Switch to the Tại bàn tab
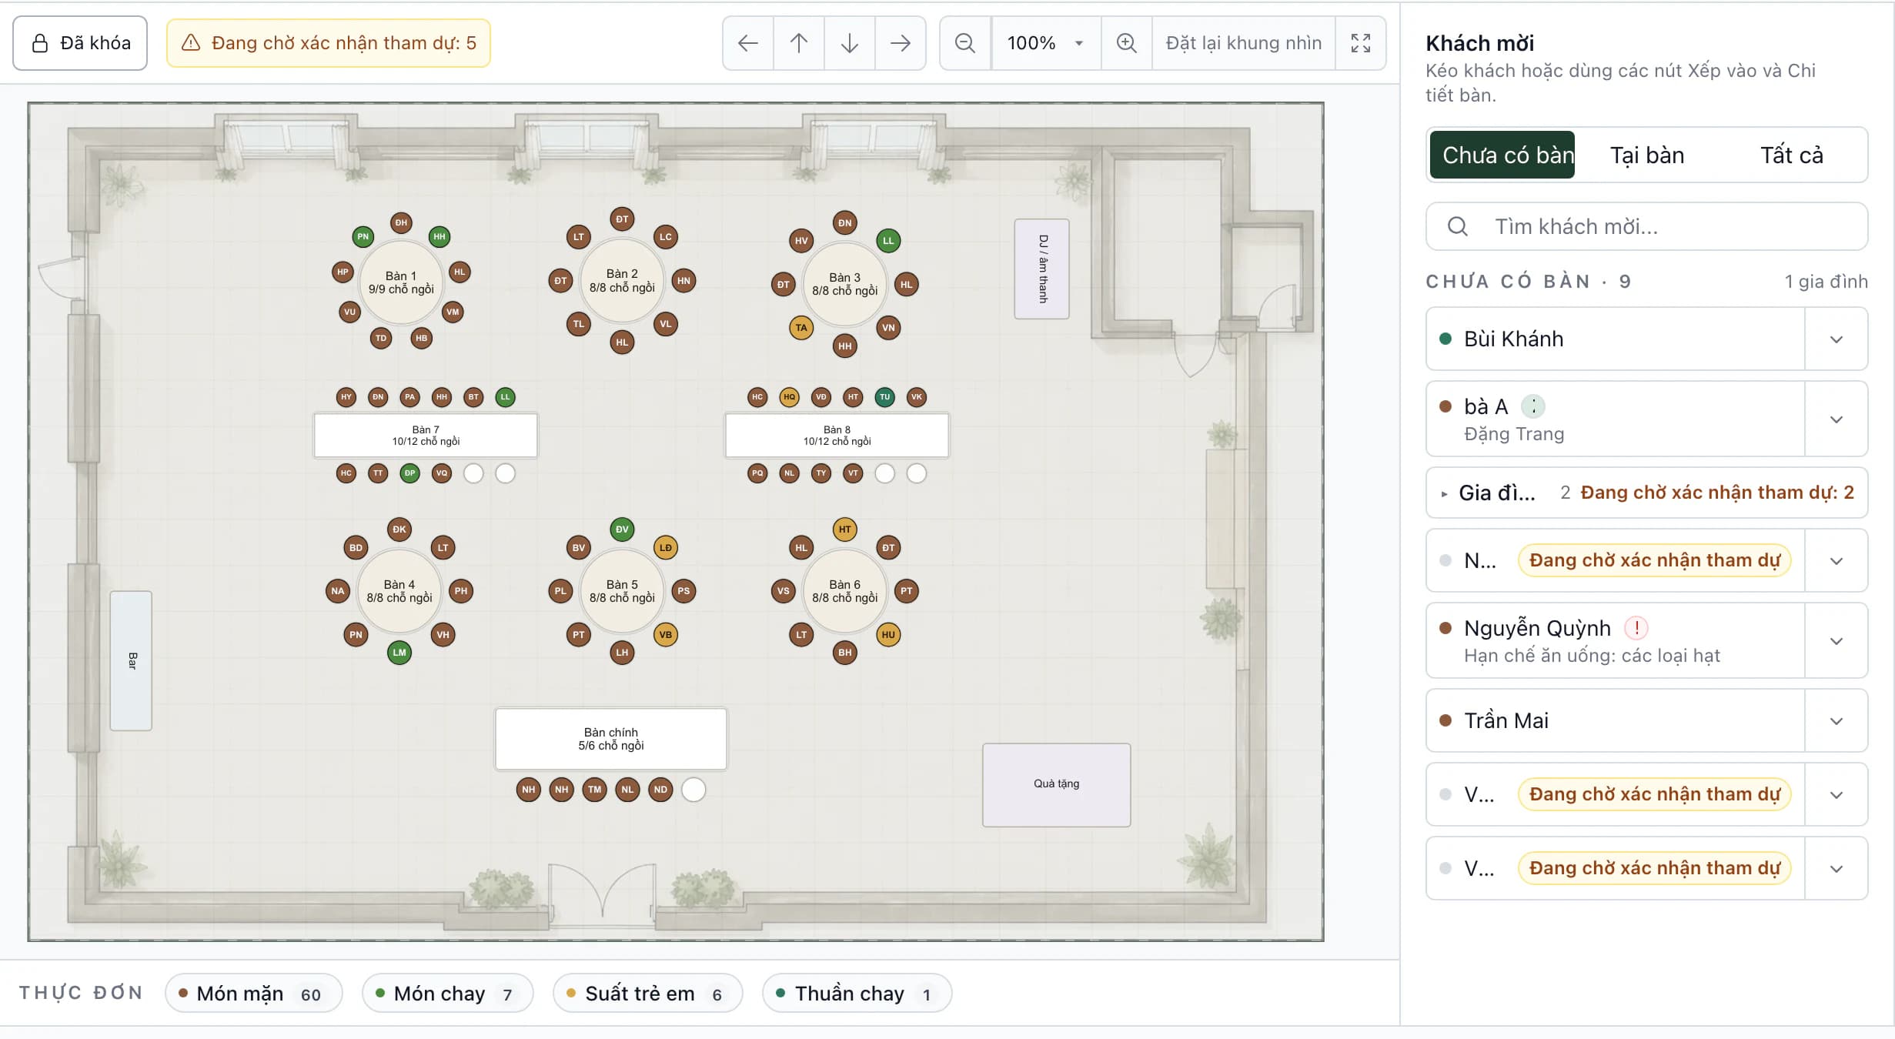This screenshot has width=1895, height=1039. (1647, 155)
